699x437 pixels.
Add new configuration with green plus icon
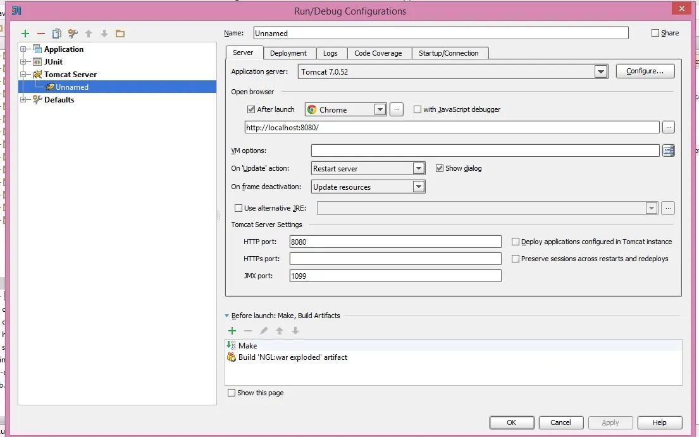25,34
